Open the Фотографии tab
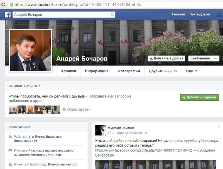 point(129,71)
